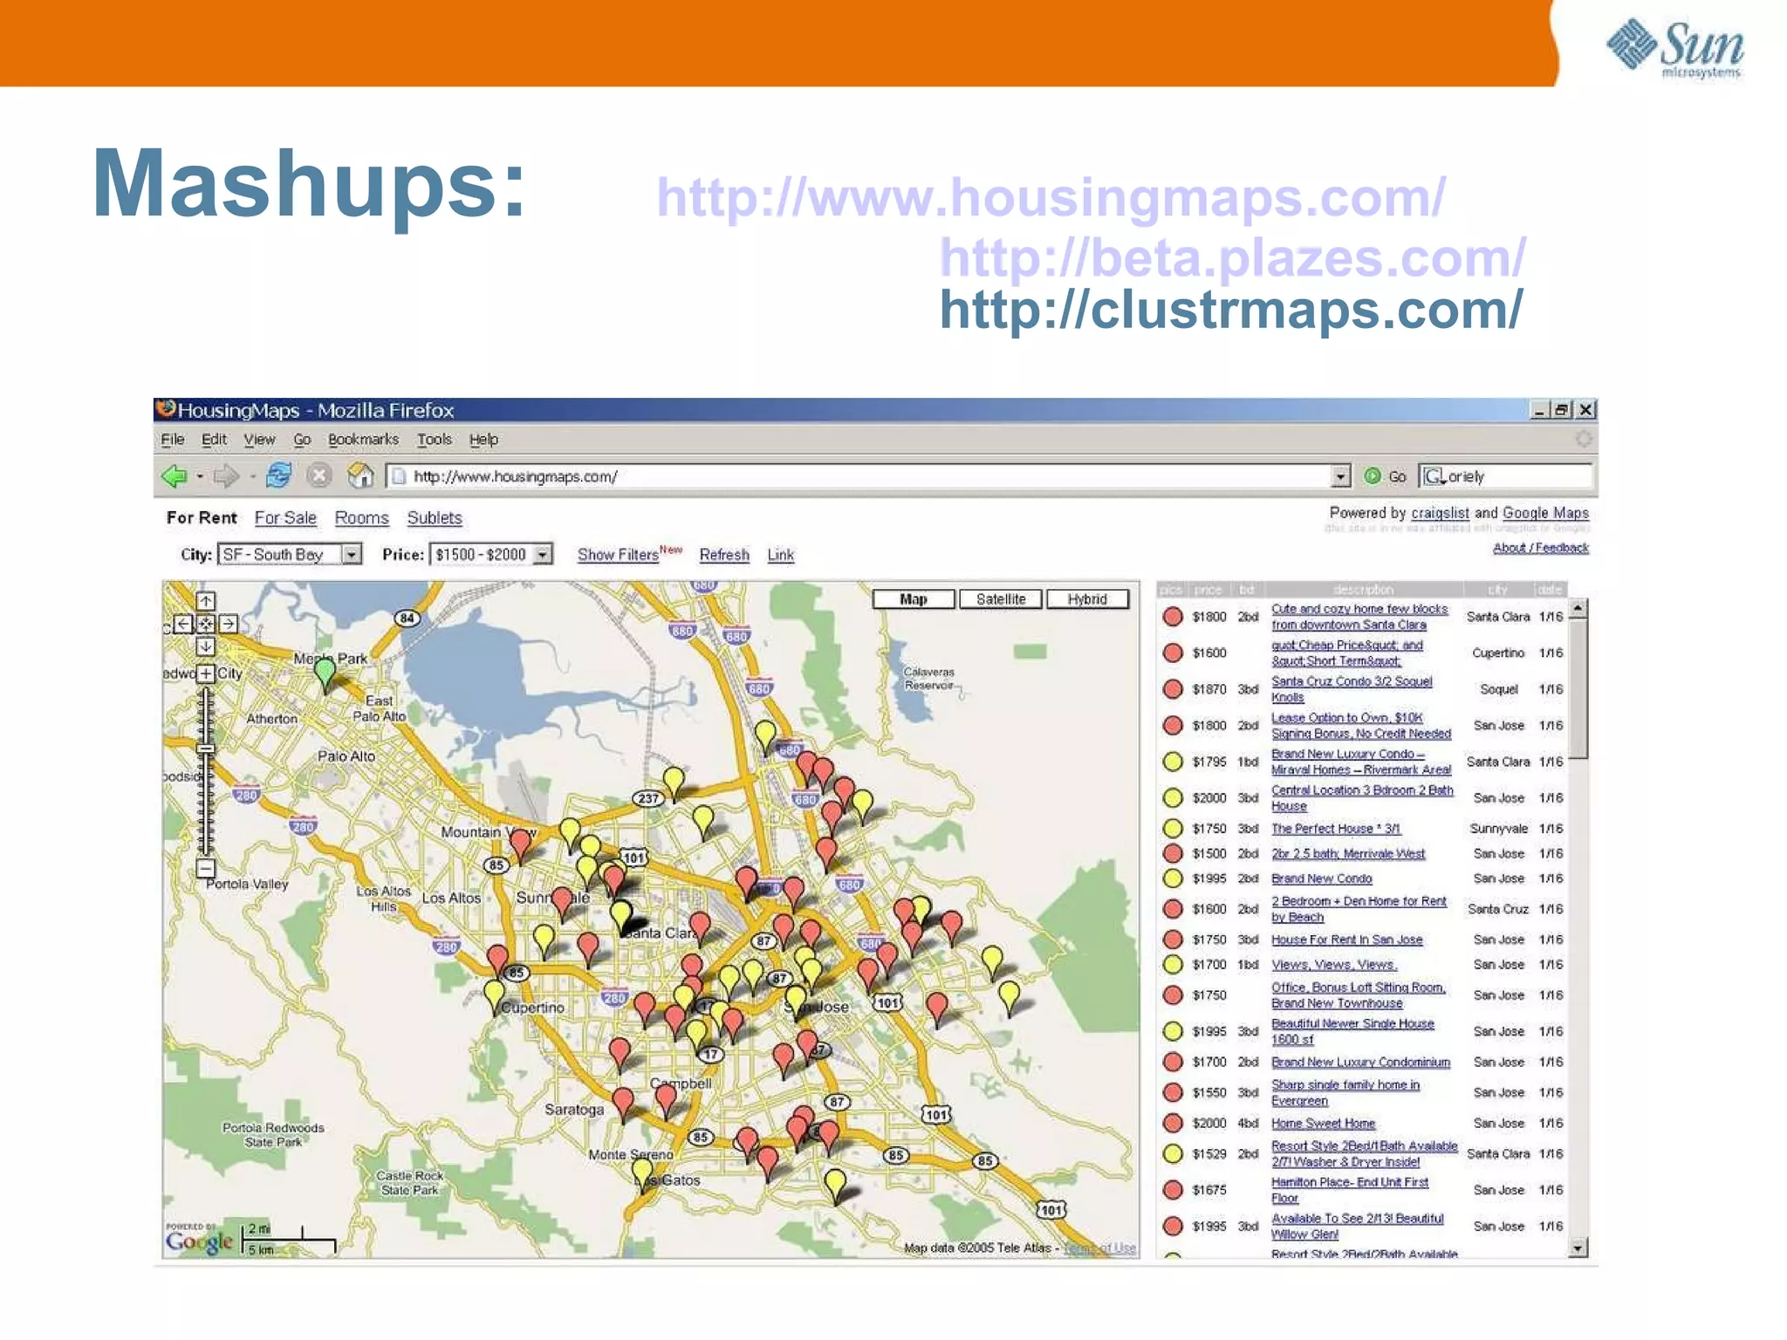Click the Show Filters link
Image resolution: width=1787 pixels, height=1340 pixels.
pyautogui.click(x=618, y=554)
